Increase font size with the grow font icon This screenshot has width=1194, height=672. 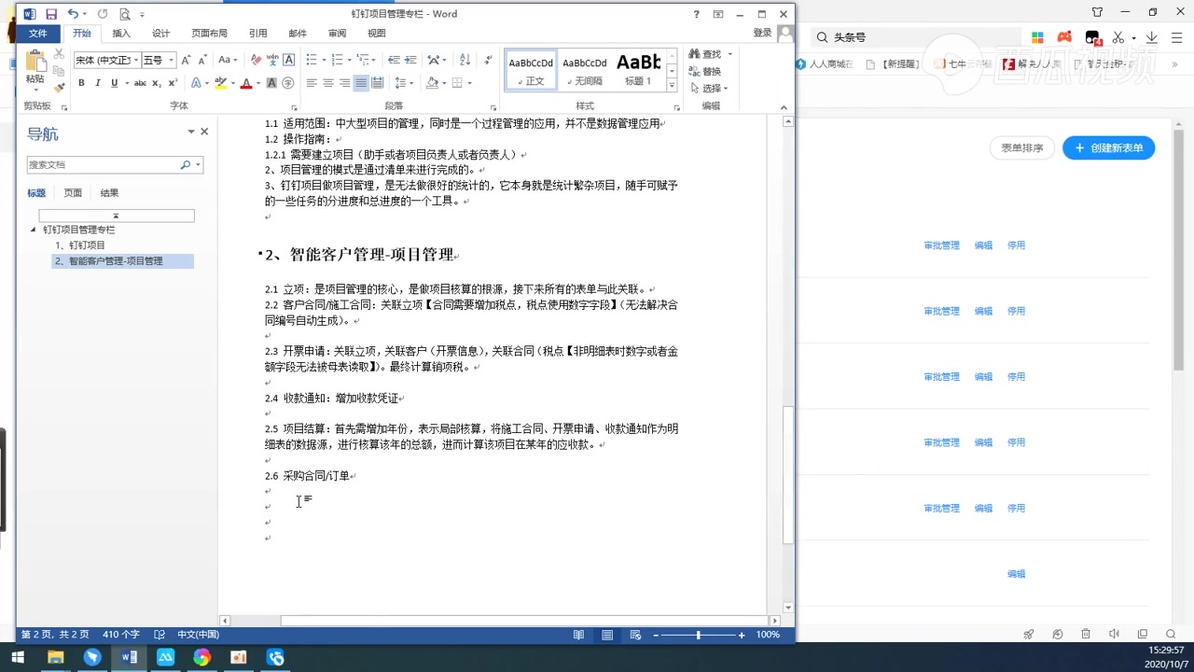[x=186, y=60]
